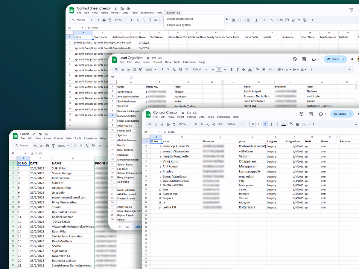
Task: Click fill color icon in Lead Organizer toolbar
Action: 257,70
